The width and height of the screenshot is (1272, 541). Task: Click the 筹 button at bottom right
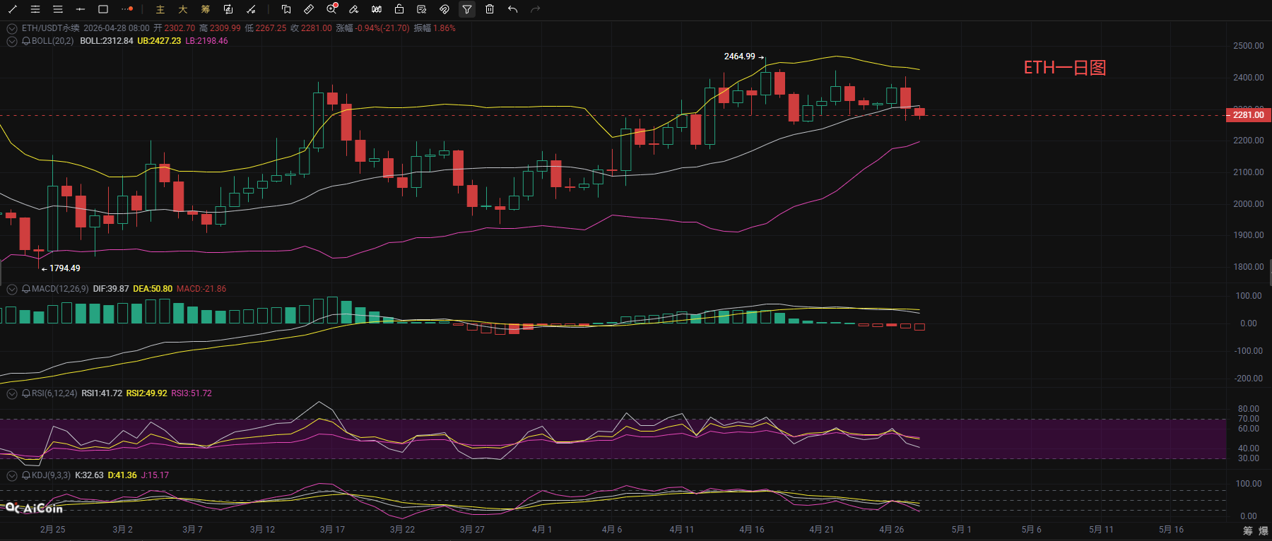click(x=1247, y=530)
